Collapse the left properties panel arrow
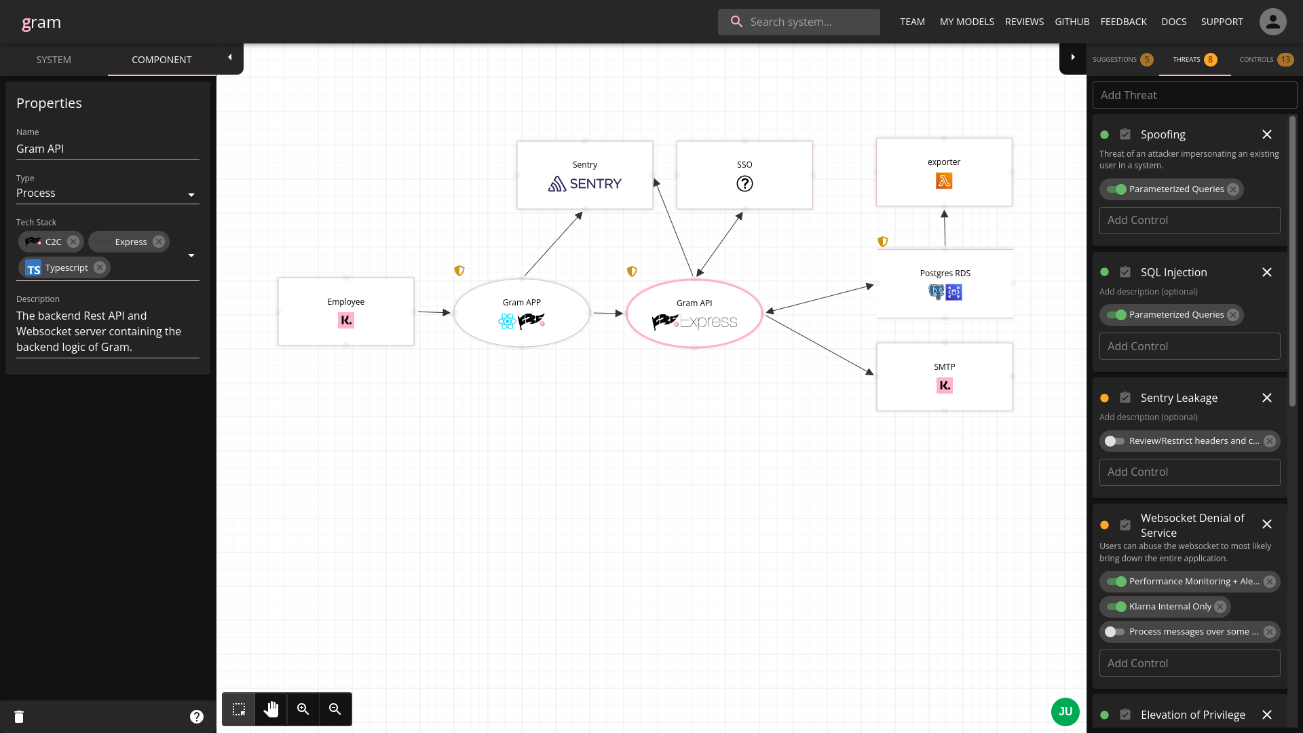Image resolution: width=1303 pixels, height=733 pixels. pos(230,58)
